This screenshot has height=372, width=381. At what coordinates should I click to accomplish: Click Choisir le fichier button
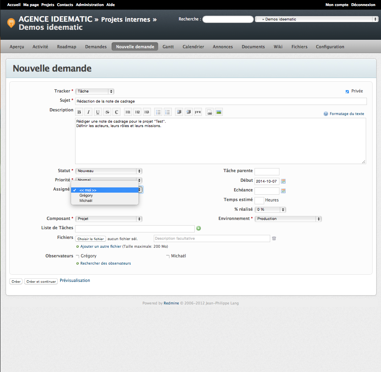[x=91, y=239]
